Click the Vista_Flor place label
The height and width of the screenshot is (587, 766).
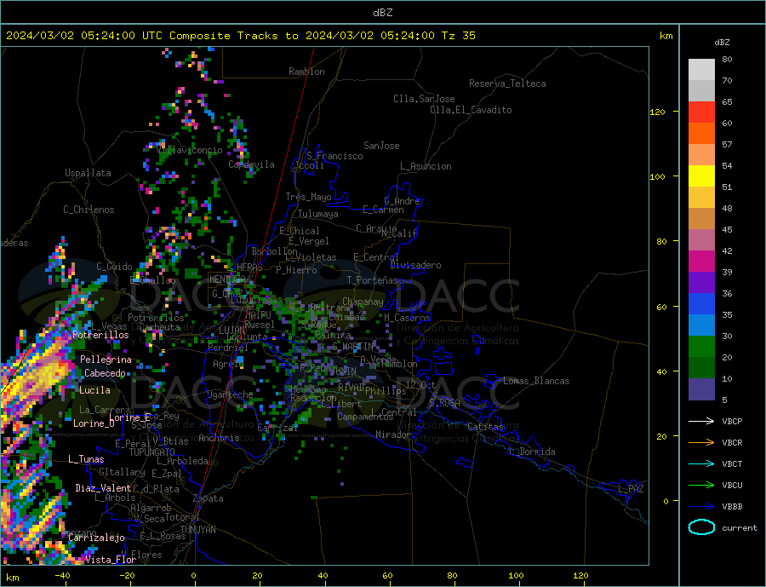pyautogui.click(x=111, y=560)
